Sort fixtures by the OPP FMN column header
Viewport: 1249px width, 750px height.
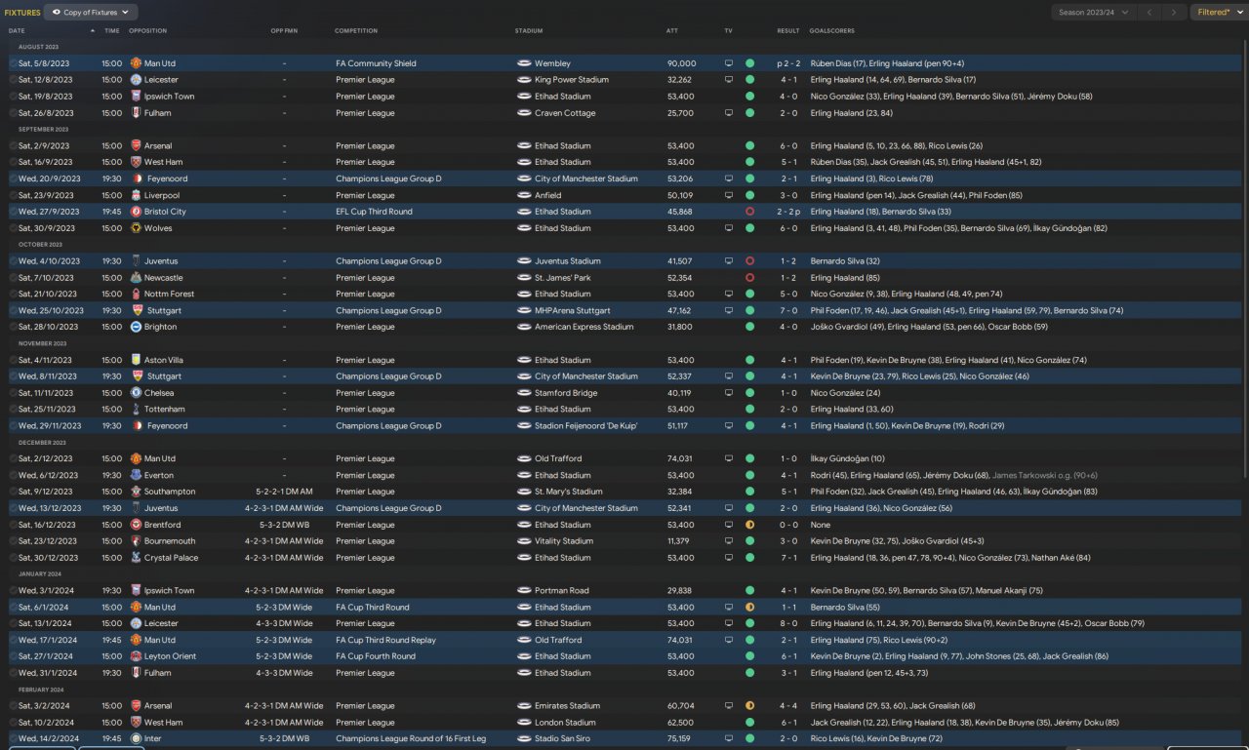[x=284, y=31]
